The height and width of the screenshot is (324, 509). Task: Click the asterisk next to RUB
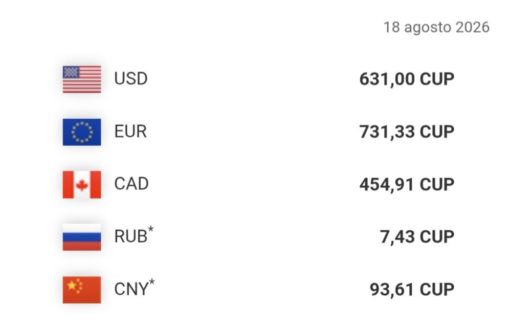[151, 229]
